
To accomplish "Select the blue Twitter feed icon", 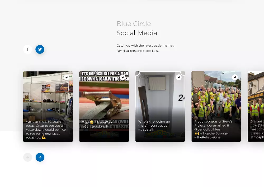I will (x=40, y=49).
